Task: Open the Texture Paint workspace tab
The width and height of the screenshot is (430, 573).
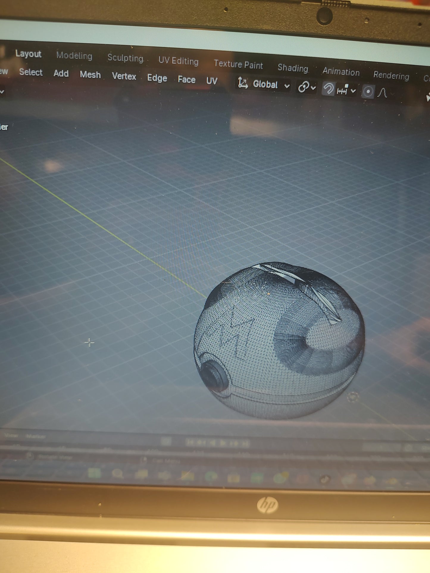Action: pyautogui.click(x=238, y=64)
